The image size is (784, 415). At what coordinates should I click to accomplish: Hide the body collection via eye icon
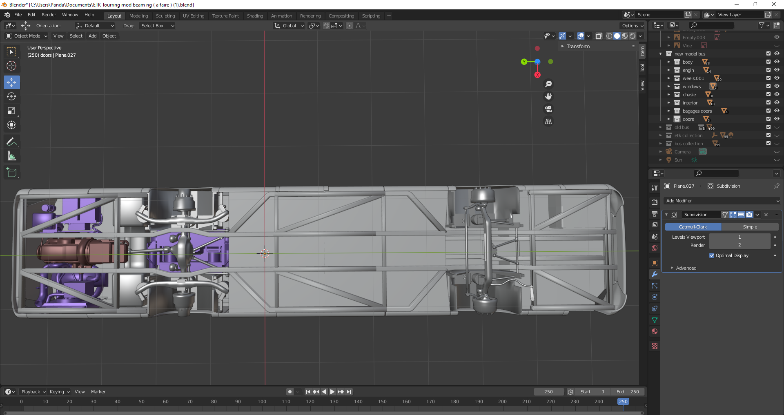coord(777,62)
